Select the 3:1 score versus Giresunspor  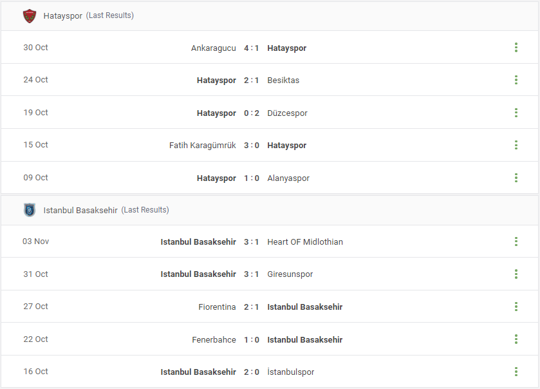coord(252,274)
